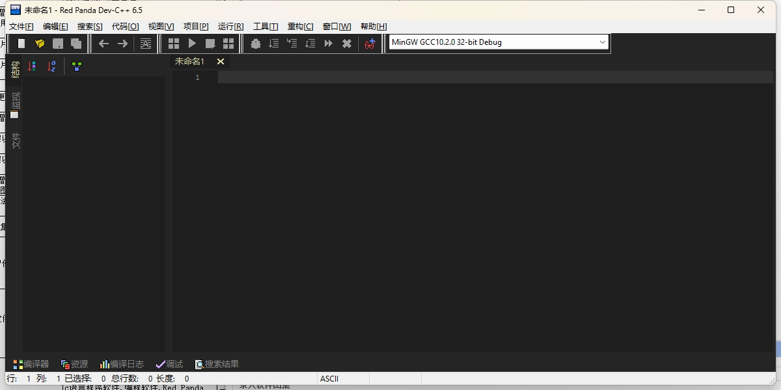Viewport: 781px width, 390px height.
Task: Open the 编译器 bottom tab
Action: [31, 364]
